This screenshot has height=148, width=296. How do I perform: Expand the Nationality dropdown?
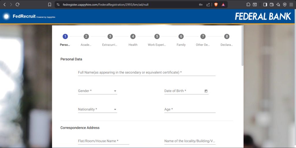click(x=97, y=110)
